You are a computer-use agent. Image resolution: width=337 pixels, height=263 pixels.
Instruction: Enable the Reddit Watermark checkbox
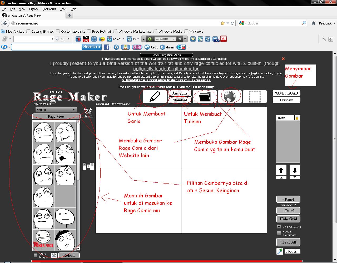pos(279,233)
